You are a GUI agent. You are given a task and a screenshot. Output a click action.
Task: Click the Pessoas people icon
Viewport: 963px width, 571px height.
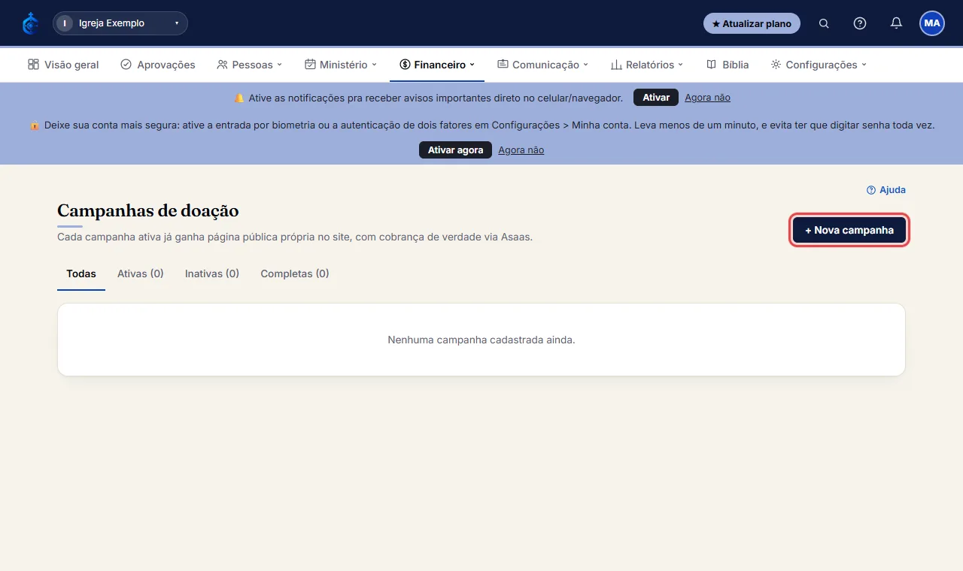[222, 65]
